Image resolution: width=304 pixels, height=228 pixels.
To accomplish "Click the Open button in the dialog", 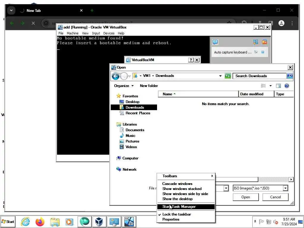I will click(x=246, y=197).
